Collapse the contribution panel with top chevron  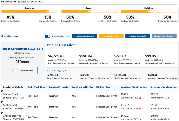click(176, 2)
